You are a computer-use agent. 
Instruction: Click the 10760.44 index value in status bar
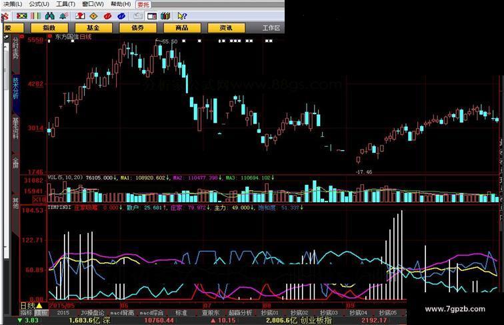(x=159, y=320)
